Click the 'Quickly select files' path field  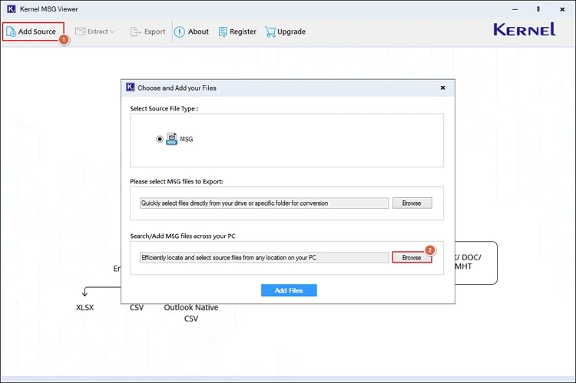[264, 203]
